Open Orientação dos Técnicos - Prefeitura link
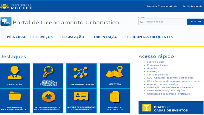Image resolution: width=204 pixels, height=115 pixels. pyautogui.click(x=168, y=94)
